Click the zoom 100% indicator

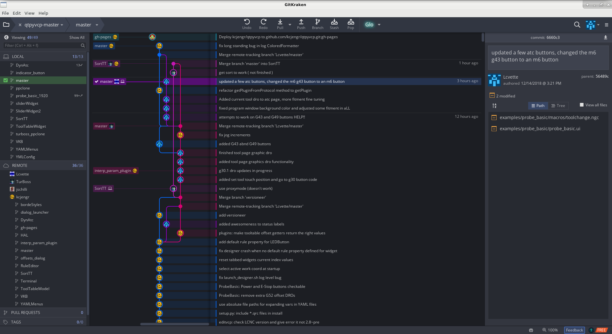click(550, 330)
